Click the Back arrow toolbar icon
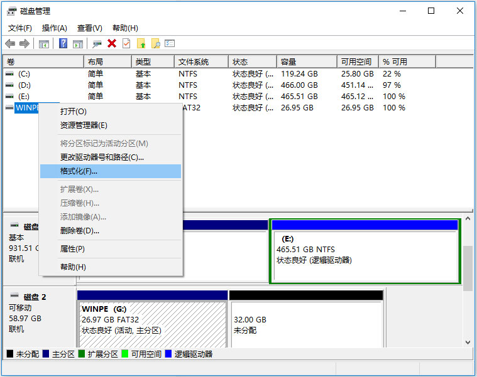 point(10,44)
